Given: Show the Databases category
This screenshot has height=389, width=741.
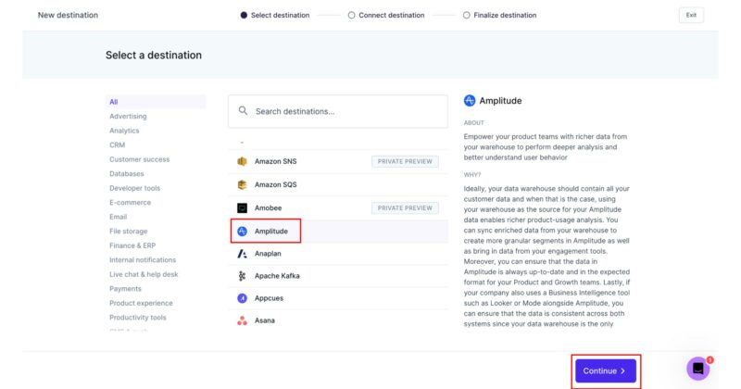Looking at the screenshot, I should 127,173.
